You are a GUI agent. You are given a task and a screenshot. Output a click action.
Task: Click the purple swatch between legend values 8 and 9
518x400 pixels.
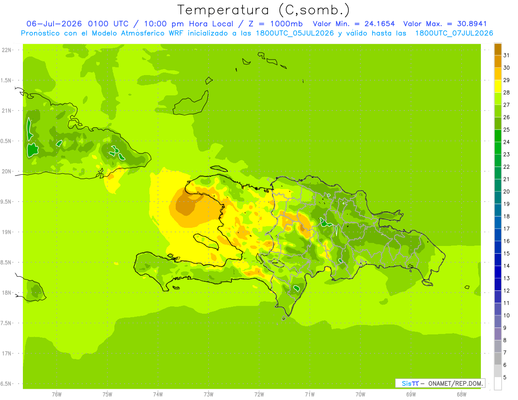(498, 334)
